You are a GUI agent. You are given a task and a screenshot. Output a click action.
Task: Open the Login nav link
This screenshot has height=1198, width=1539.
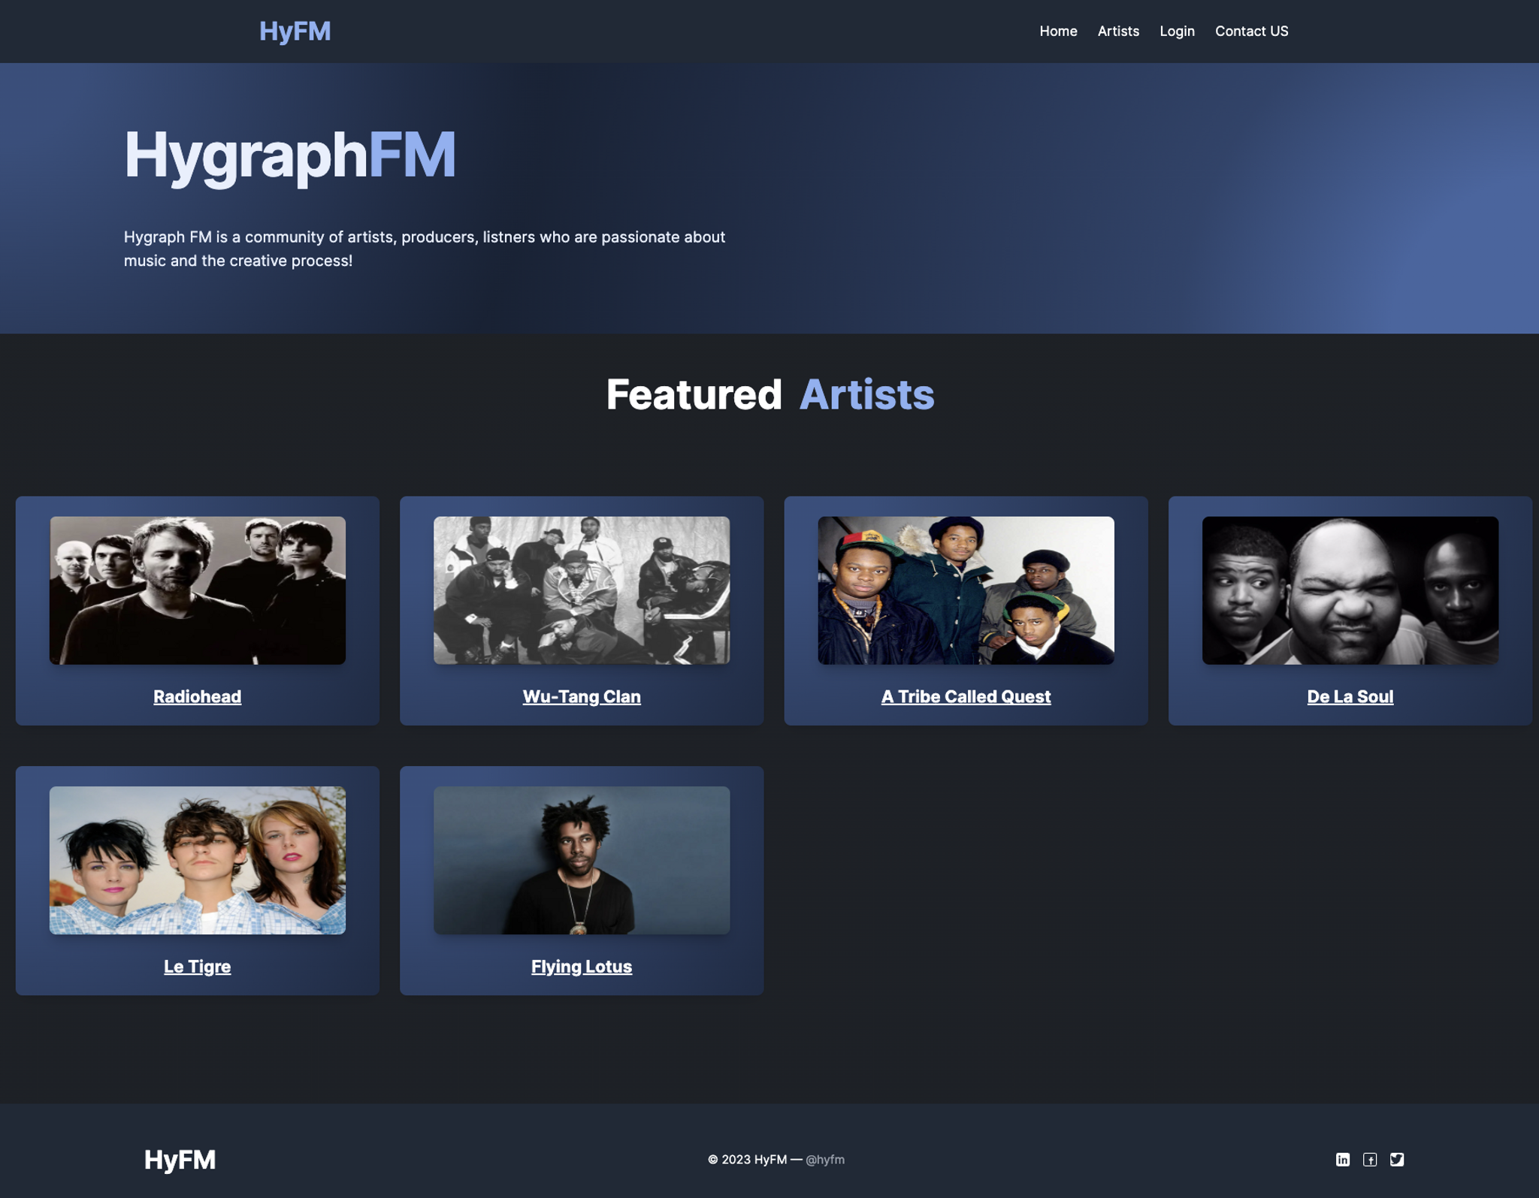point(1177,31)
